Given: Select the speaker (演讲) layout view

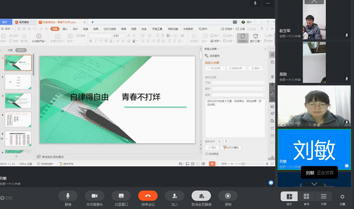Looking at the screenshot, I should (x=289, y=196).
